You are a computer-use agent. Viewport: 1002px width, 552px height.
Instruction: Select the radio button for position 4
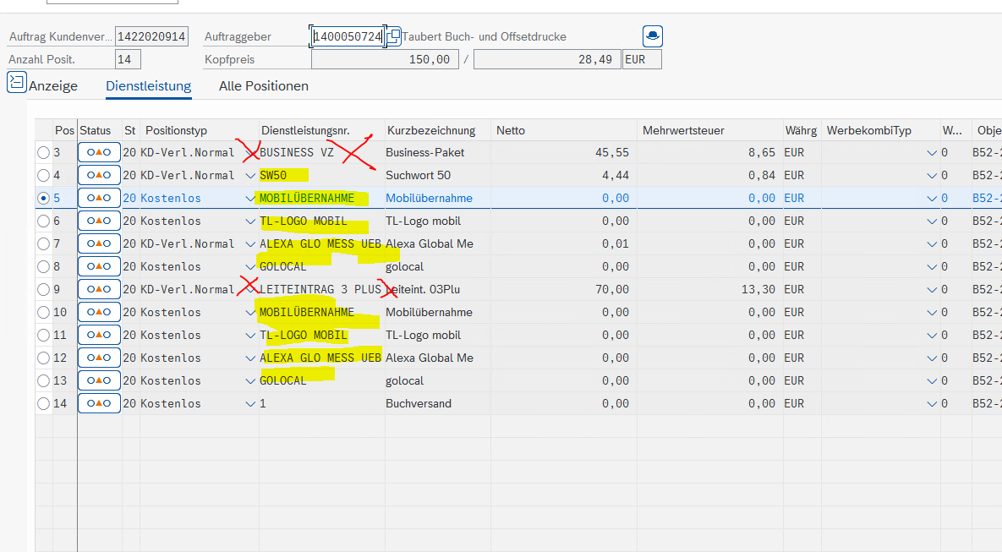pos(43,175)
